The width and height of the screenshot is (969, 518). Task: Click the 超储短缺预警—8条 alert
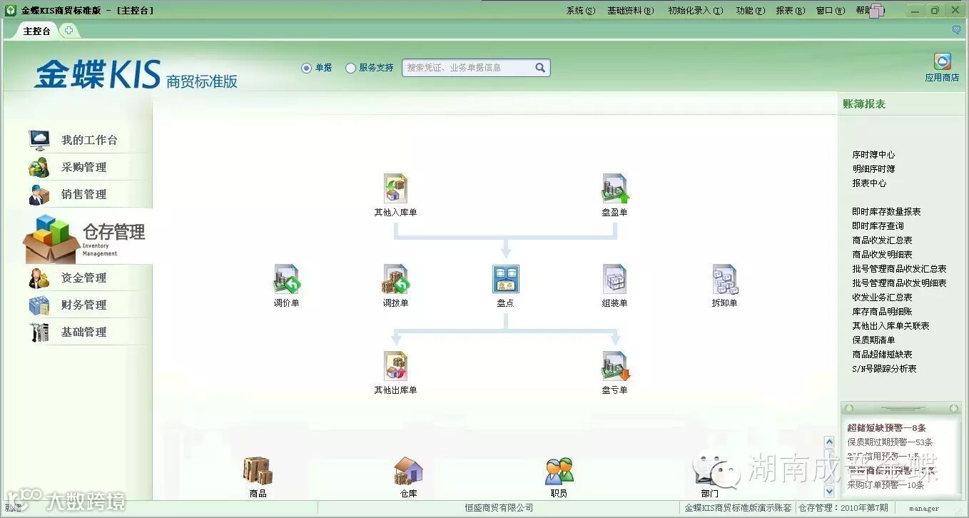click(886, 428)
